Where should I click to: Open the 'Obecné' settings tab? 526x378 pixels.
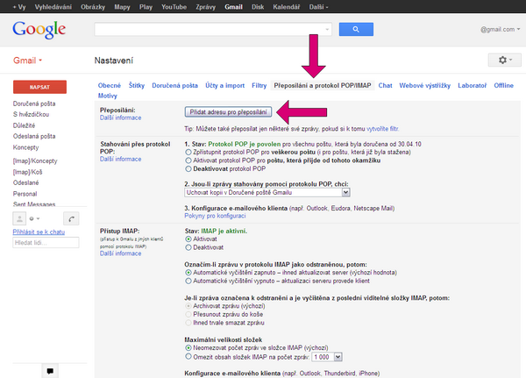tap(110, 85)
